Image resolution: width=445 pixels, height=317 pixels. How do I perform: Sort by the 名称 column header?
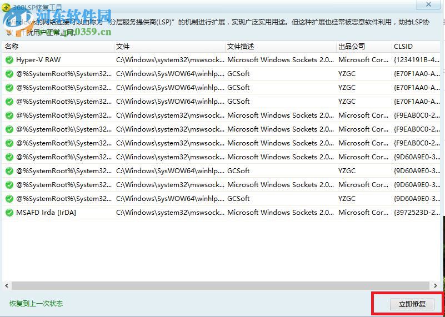pos(58,47)
